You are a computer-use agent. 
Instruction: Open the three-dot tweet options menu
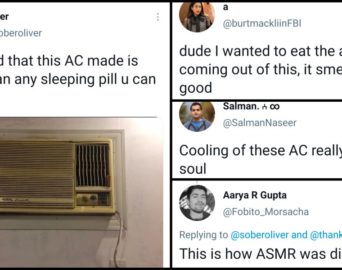pyautogui.click(x=157, y=17)
